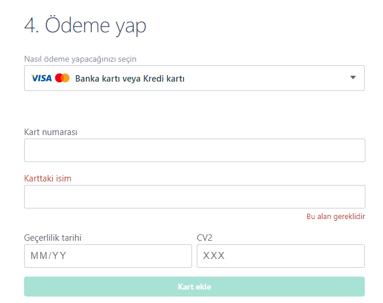Click the 'Bu alan gereklidir' error message
Screen dimensions: 383x303
tap(335, 216)
